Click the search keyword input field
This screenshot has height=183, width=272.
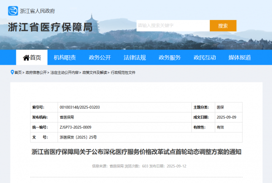point(172,26)
